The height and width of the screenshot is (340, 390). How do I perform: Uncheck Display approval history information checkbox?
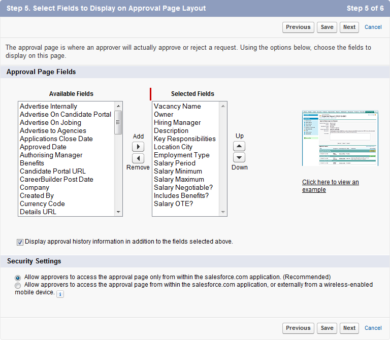pos(20,242)
